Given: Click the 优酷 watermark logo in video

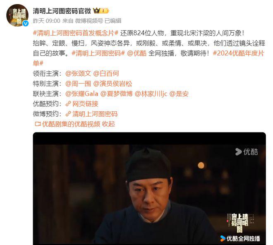Looking at the screenshot, I should (x=247, y=152).
